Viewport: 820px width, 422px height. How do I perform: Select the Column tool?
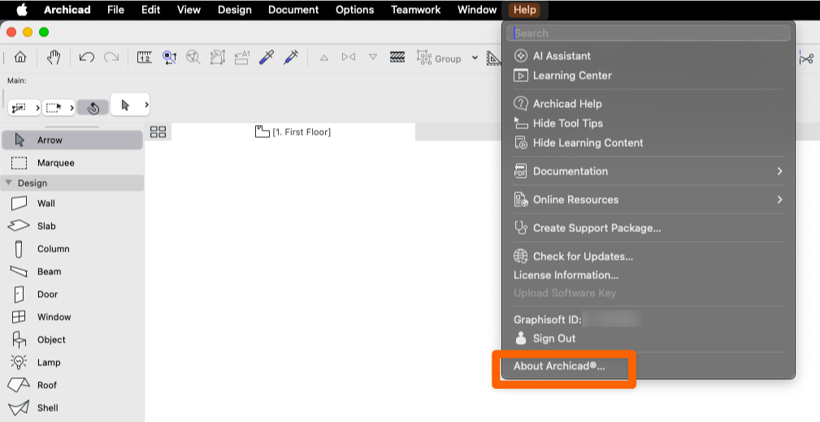[x=72, y=248]
